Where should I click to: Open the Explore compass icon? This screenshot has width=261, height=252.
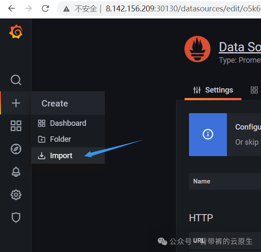pos(16,149)
